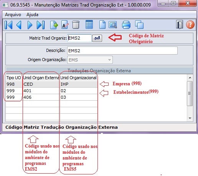This screenshot has width=198, height=176.
Task: Select the 401 cell
Action: click(x=41, y=91)
